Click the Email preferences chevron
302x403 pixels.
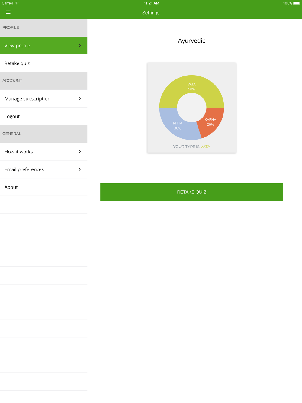pos(80,169)
